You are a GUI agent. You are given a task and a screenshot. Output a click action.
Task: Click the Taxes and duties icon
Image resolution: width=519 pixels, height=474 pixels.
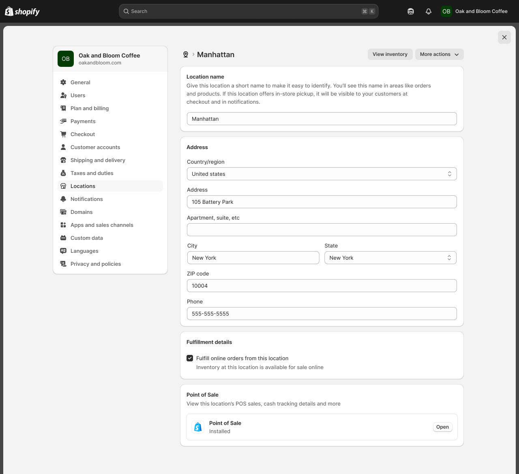pyautogui.click(x=63, y=173)
